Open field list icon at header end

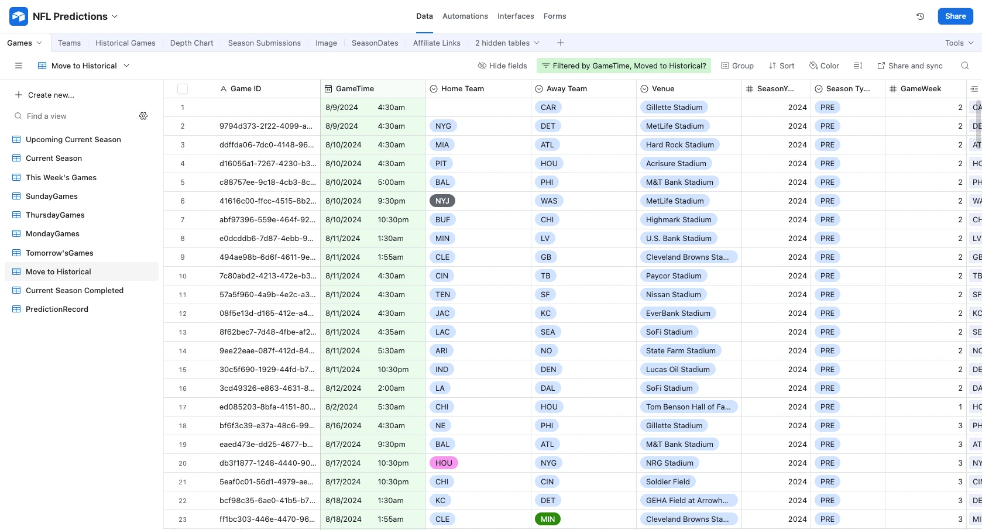click(x=974, y=89)
